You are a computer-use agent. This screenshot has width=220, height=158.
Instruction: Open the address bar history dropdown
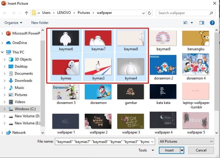pos(144,13)
